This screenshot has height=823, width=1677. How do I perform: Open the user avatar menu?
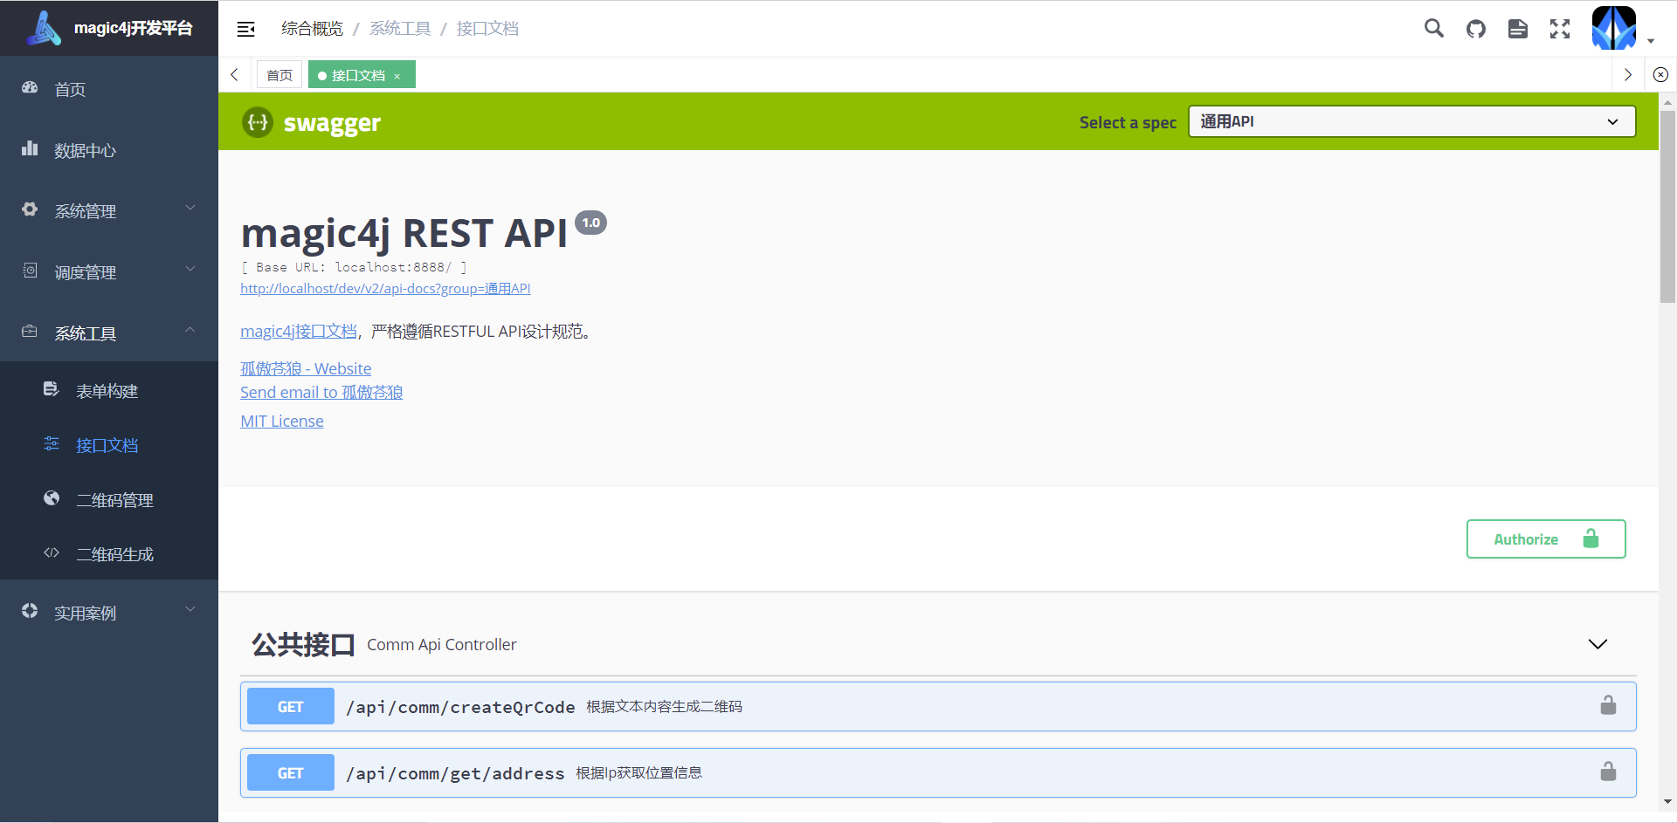pyautogui.click(x=1614, y=28)
